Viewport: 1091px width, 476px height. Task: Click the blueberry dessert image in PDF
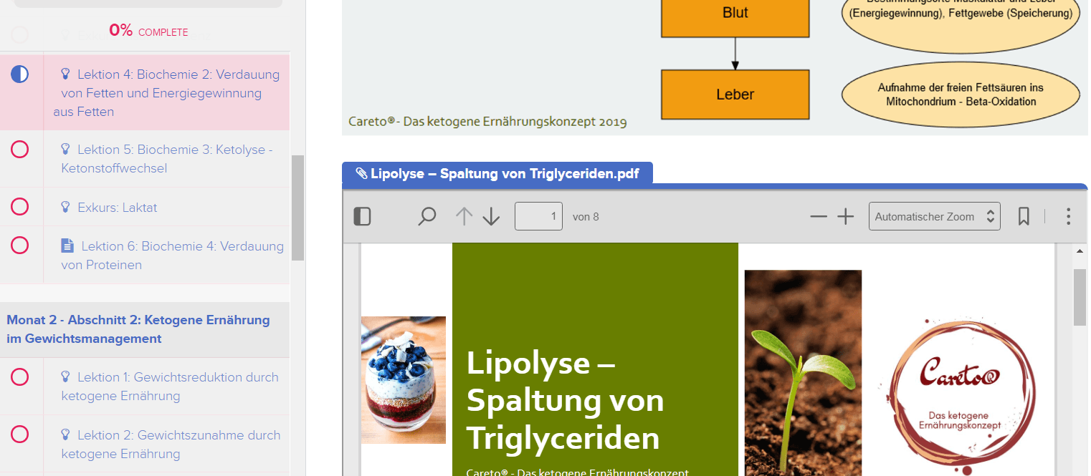(x=404, y=380)
